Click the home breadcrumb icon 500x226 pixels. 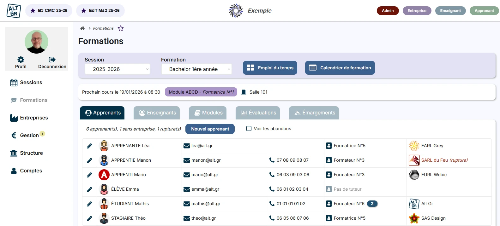(82, 28)
